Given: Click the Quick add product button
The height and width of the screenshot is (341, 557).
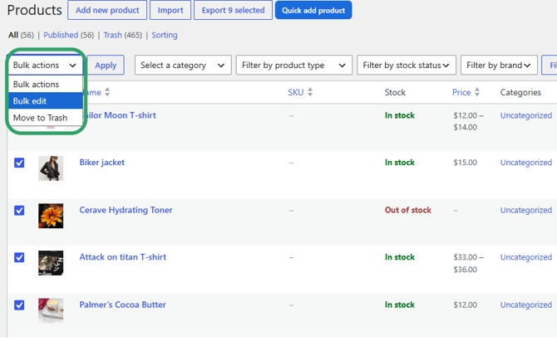Looking at the screenshot, I should [313, 10].
